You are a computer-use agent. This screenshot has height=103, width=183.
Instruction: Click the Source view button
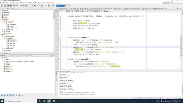point(58,11)
